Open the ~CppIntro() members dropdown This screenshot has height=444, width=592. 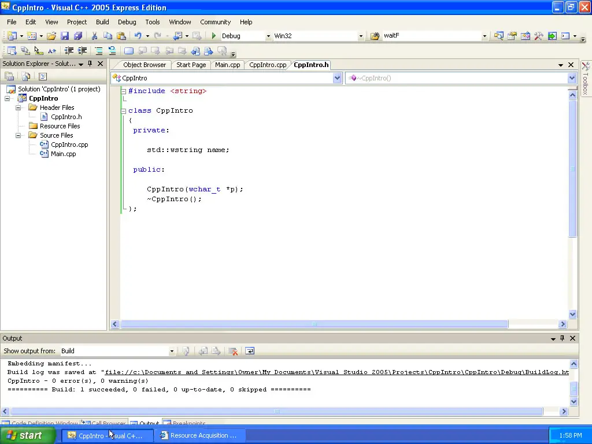[x=572, y=78]
